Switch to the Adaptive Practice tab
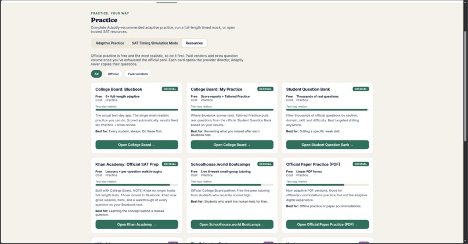468x244 pixels. pyautogui.click(x=110, y=43)
